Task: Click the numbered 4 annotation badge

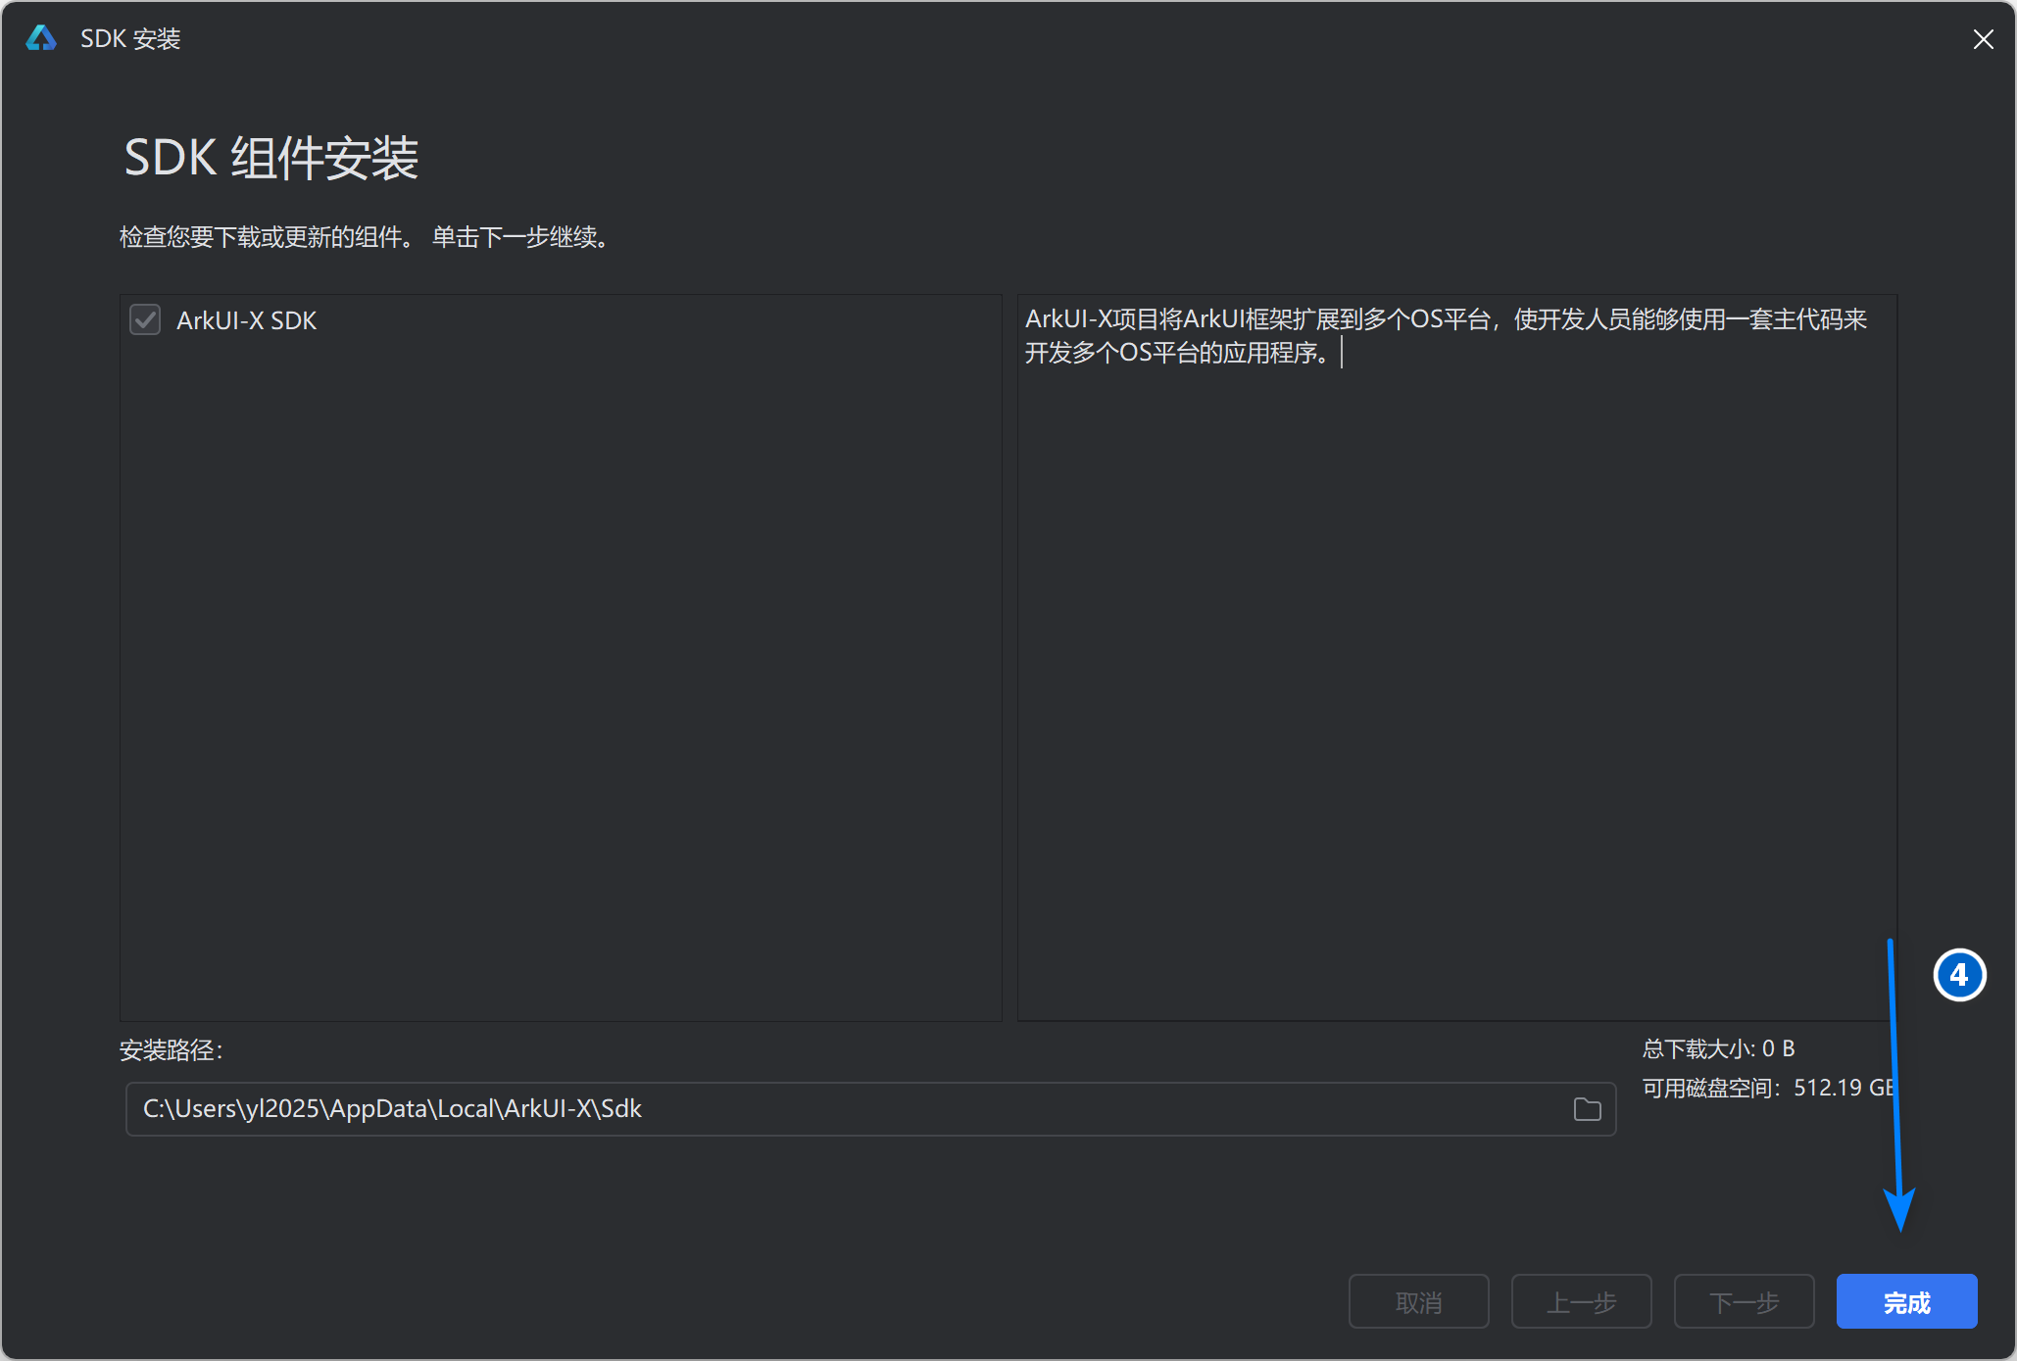Action: 1959,975
